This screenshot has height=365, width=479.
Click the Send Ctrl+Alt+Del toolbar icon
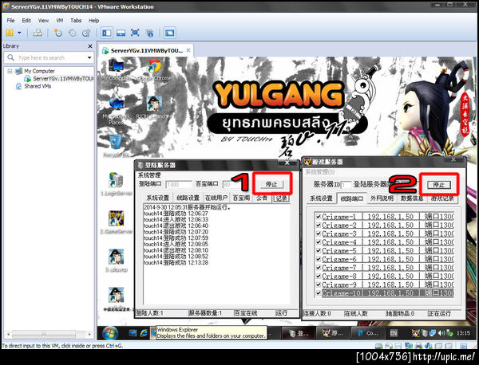pos(38,33)
